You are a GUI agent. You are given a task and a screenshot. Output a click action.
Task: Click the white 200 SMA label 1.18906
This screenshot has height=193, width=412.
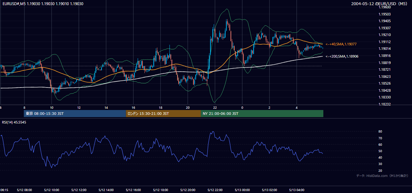(342, 56)
